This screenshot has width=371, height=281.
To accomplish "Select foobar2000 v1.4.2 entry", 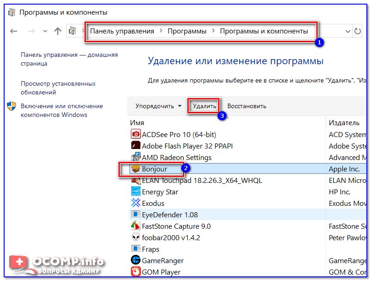I will click(x=171, y=237).
